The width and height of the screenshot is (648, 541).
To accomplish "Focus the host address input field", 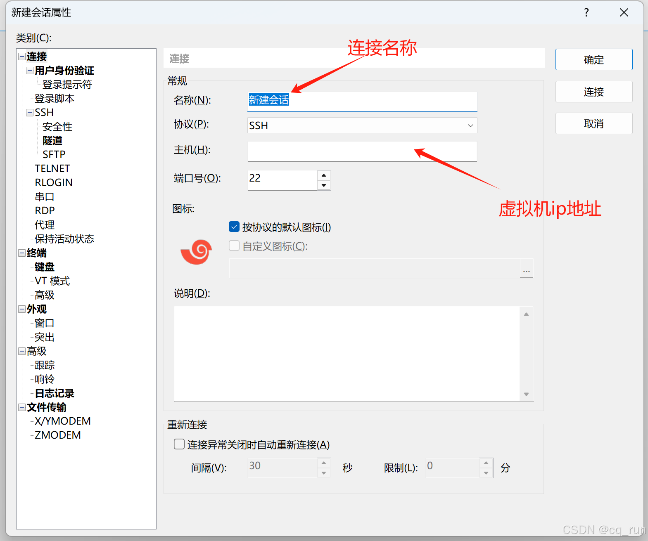I will coord(362,151).
